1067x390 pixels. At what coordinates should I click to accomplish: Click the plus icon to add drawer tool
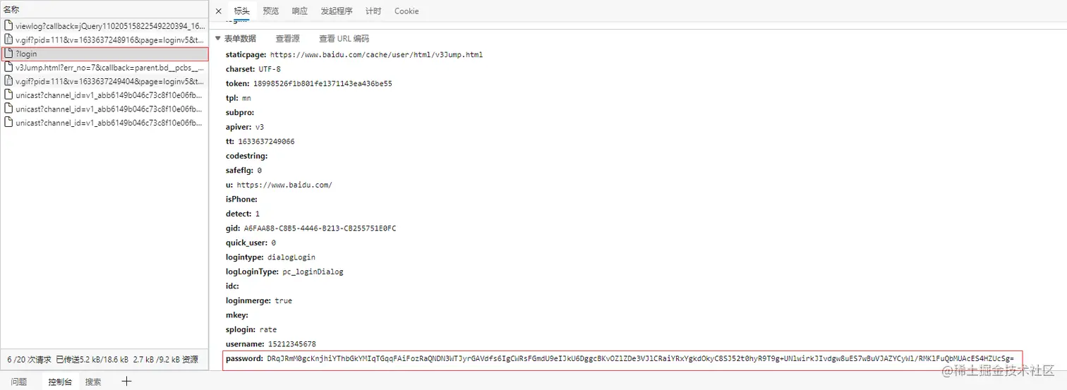click(x=126, y=382)
